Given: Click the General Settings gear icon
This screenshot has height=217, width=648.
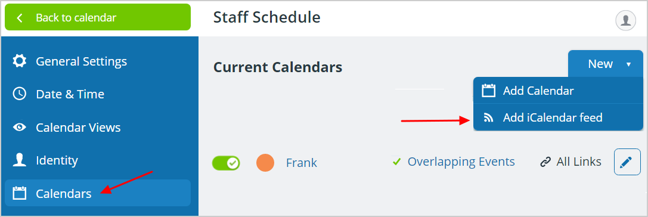Looking at the screenshot, I should [x=20, y=61].
